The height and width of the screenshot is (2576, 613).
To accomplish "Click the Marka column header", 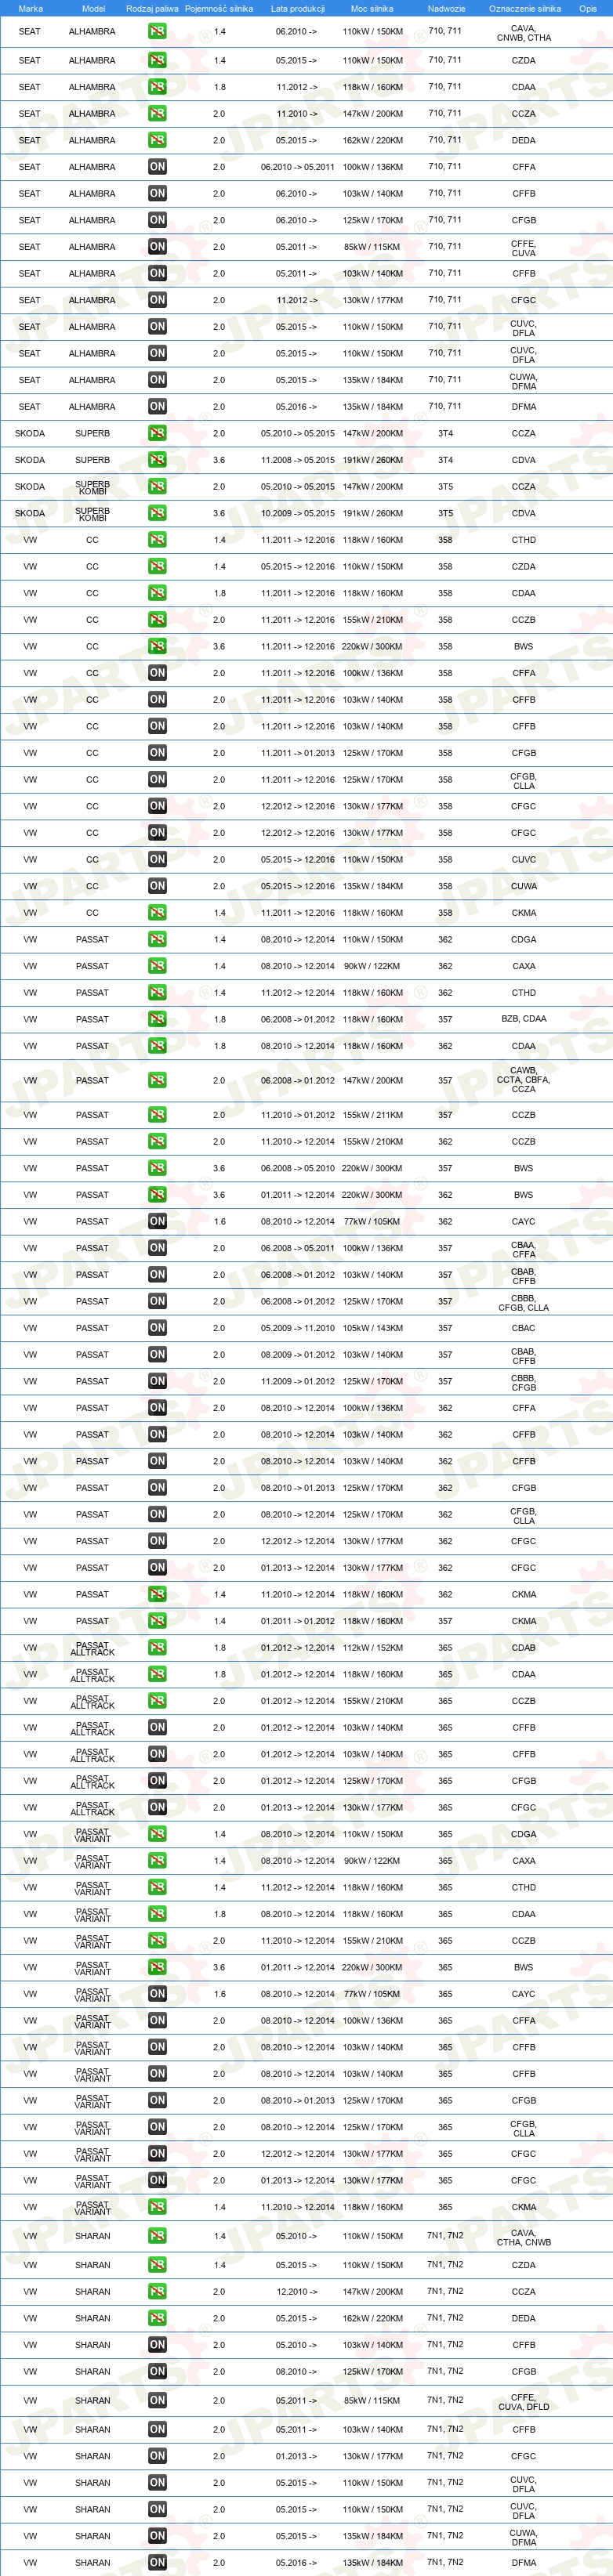I will pos(30,8).
